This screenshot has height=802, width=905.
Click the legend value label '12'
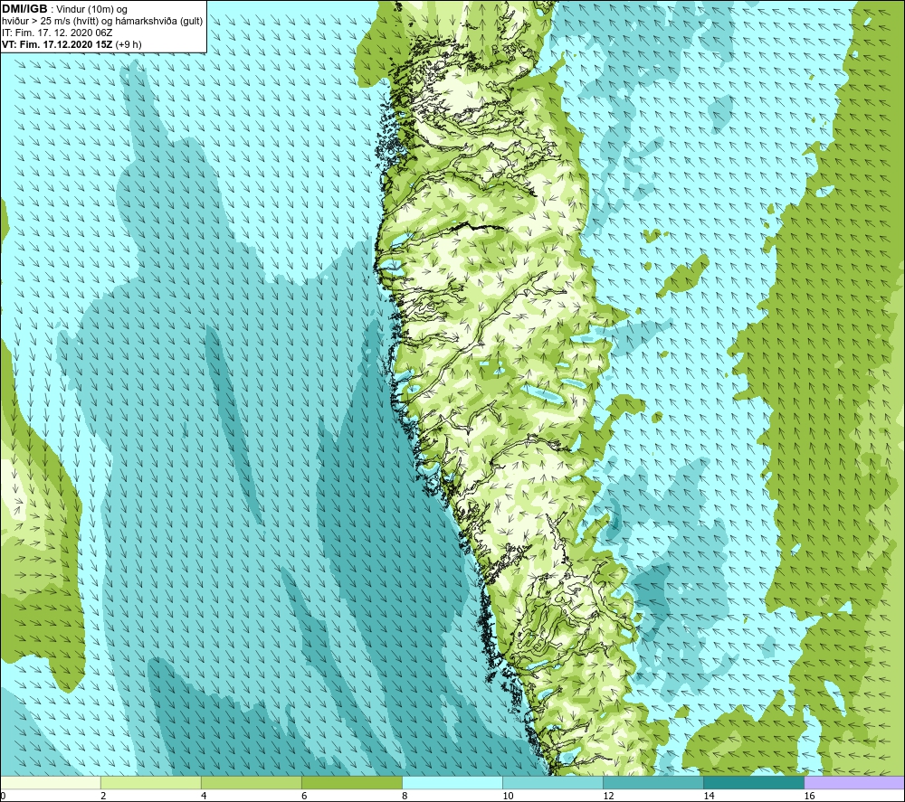click(608, 797)
